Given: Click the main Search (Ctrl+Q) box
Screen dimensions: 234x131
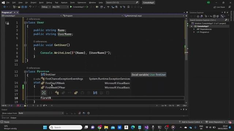Looking at the screenshot, I should 122,3.
